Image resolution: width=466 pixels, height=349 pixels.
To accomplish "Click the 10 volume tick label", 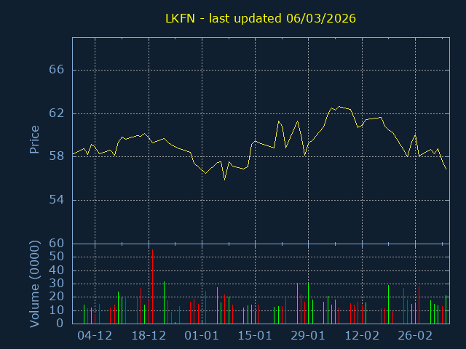I will tap(57, 310).
